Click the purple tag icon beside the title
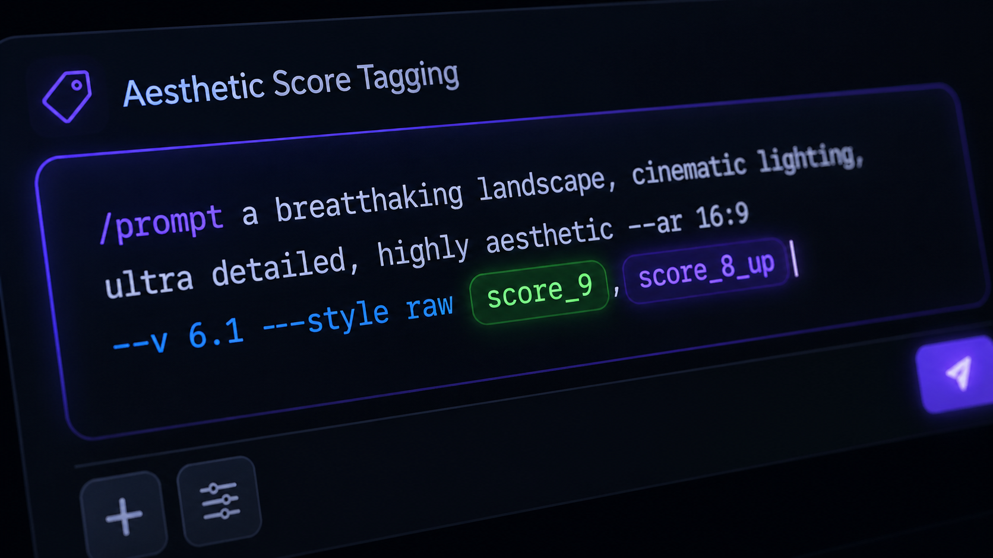Viewport: 993px width, 558px height. point(67,96)
